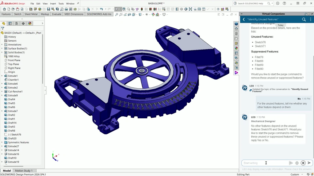Open the MBD Dimensions tab
Viewport: 314px width, 176px height.
coord(74,14)
